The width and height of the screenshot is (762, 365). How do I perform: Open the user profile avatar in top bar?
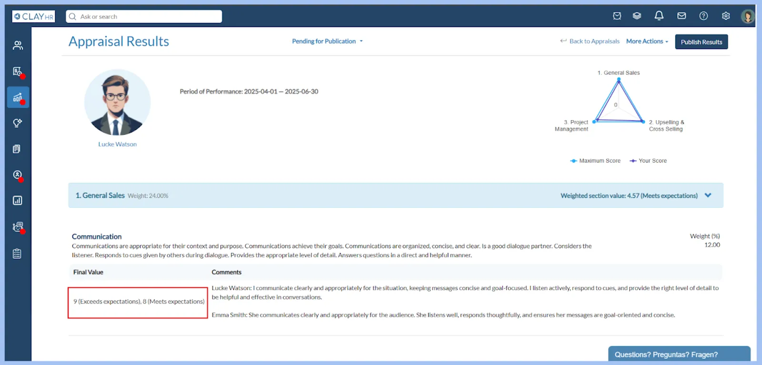[748, 16]
